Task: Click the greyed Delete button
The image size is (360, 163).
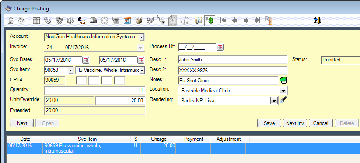Action: [346, 123]
